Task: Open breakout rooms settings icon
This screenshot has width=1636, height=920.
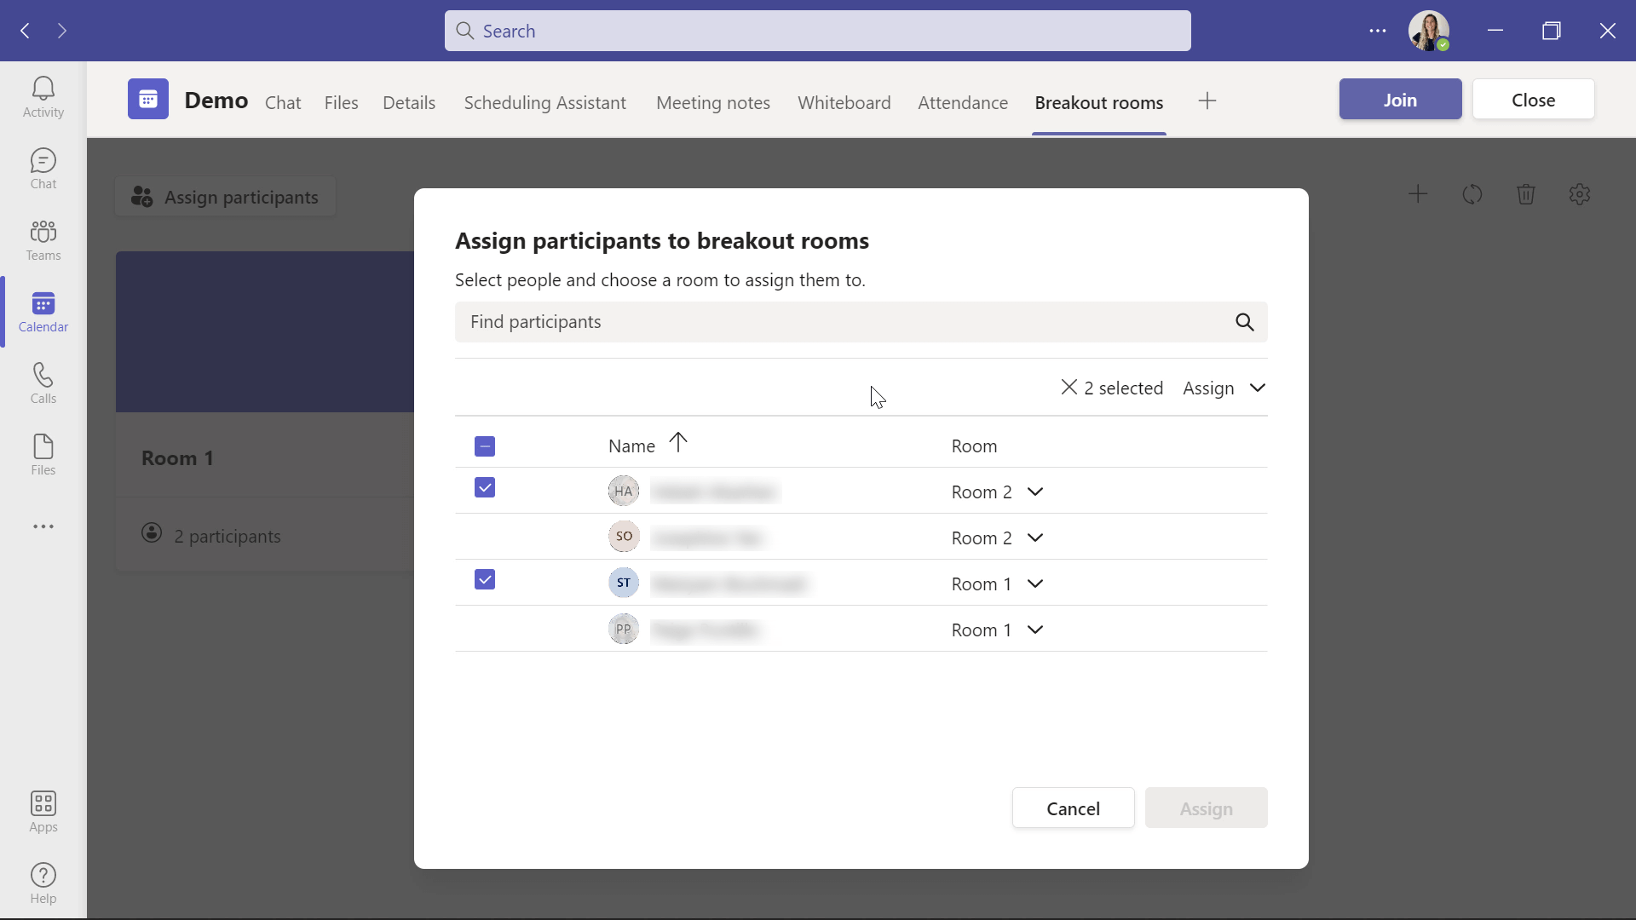Action: (x=1580, y=194)
